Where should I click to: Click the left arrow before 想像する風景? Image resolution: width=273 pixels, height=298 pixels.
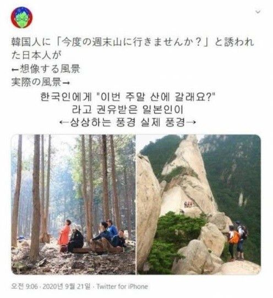[15, 69]
